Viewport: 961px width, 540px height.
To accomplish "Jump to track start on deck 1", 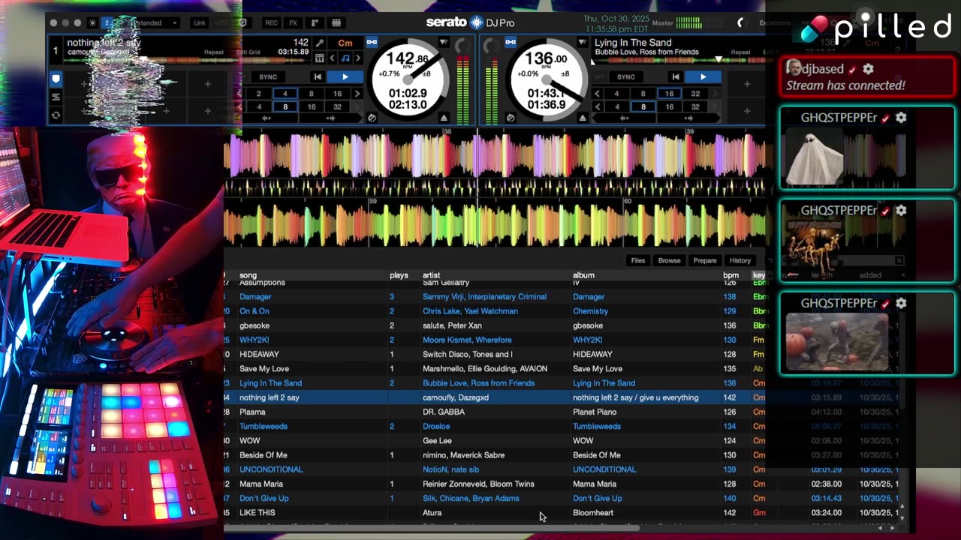I will 318,76.
